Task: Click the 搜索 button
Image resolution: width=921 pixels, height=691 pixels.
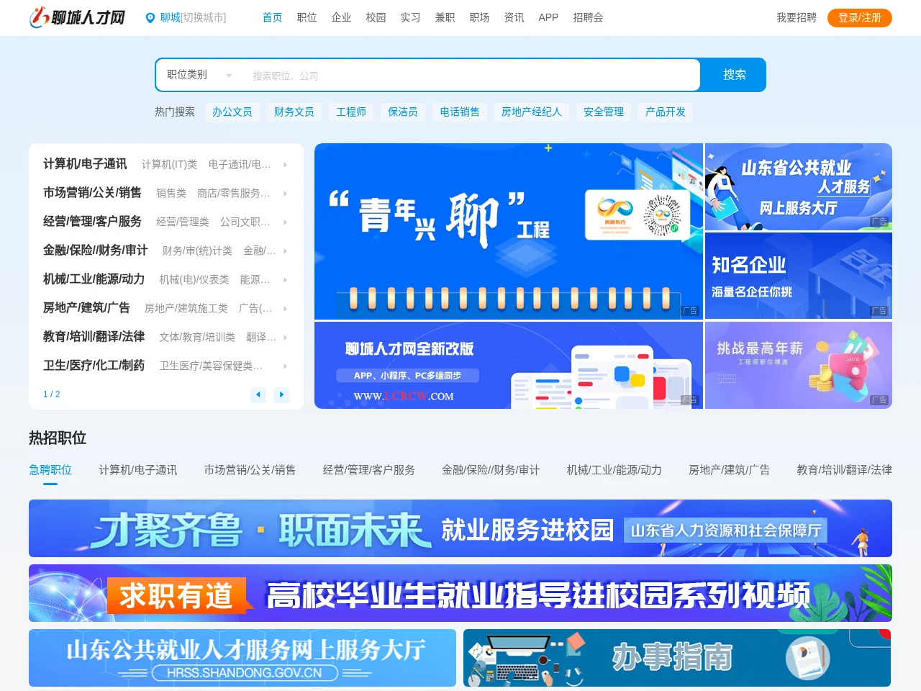Action: 734,75
